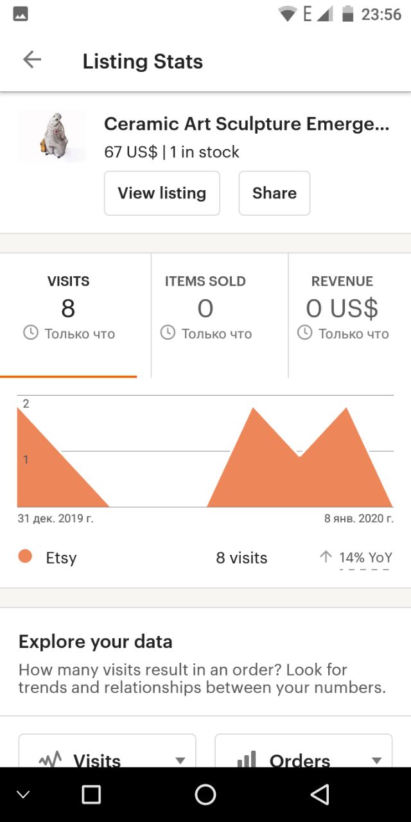The image size is (411, 822).
Task: Open the ceramic sculpture thumbnail image
Action: [x=51, y=136]
